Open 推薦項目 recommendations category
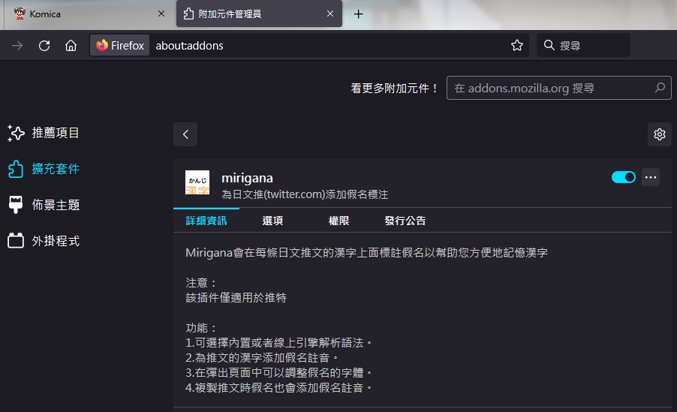The image size is (677, 412). coord(44,133)
